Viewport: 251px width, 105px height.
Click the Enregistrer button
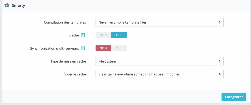pyautogui.click(x=234, y=97)
